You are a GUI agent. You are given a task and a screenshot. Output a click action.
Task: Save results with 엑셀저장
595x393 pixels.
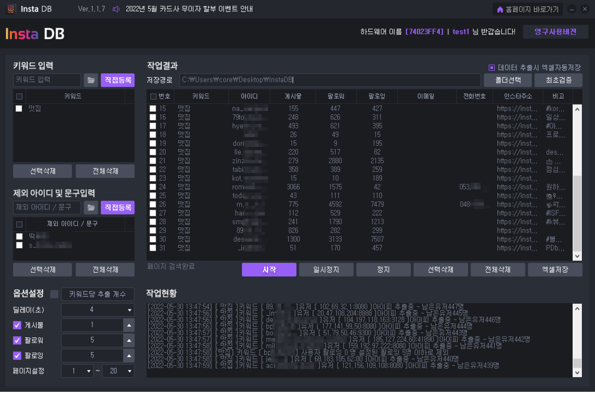[x=555, y=270]
